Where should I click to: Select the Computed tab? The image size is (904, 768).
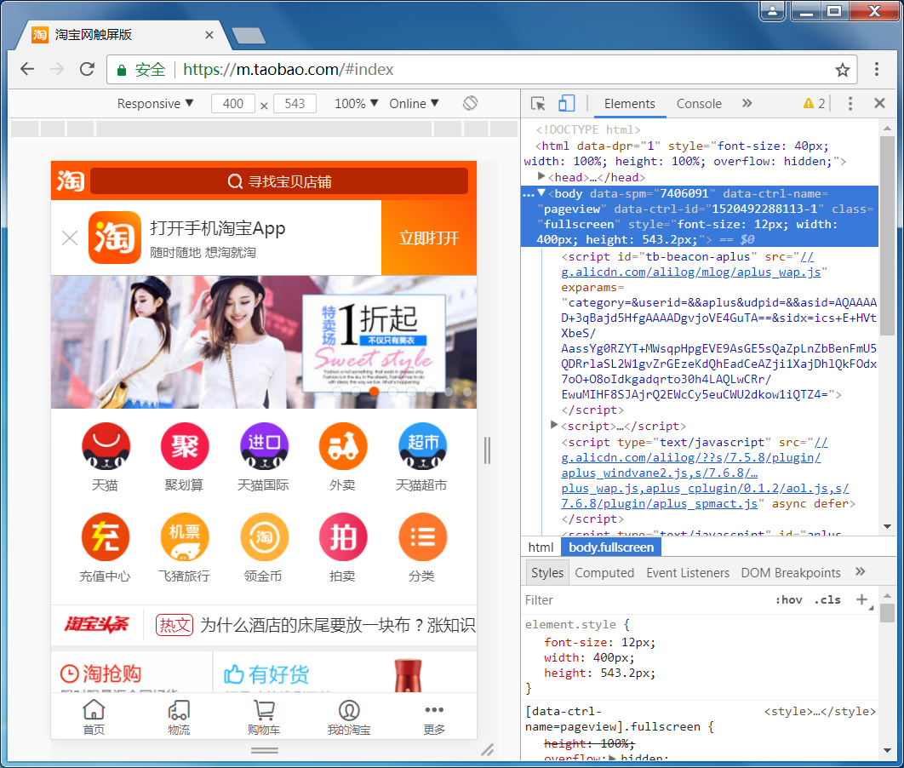pyautogui.click(x=604, y=572)
